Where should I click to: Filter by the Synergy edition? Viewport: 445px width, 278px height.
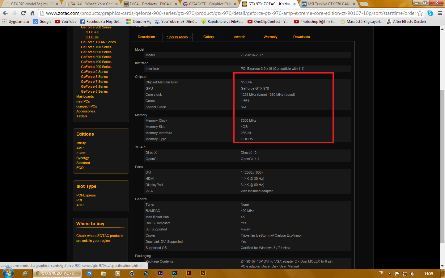pyautogui.click(x=83, y=158)
